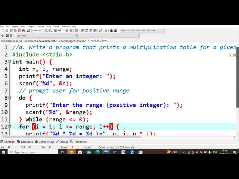Click the Open file toolbar icon

7,31
